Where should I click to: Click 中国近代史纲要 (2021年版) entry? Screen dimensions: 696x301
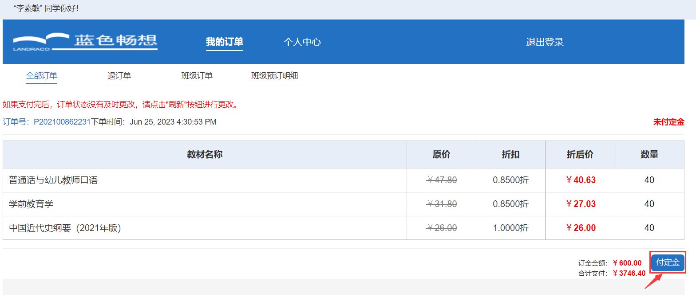[65, 228]
